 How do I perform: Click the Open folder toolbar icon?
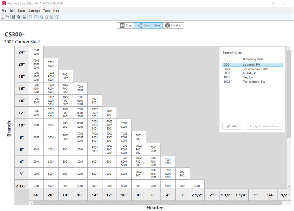click(7, 17)
